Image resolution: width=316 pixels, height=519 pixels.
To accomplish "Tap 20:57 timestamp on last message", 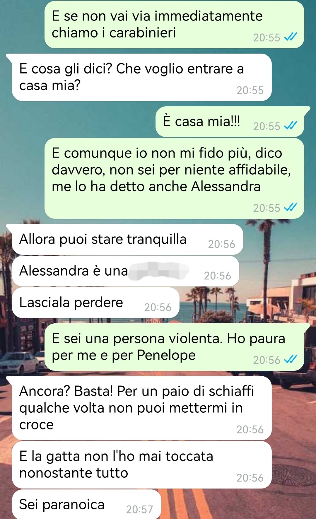I will [139, 509].
